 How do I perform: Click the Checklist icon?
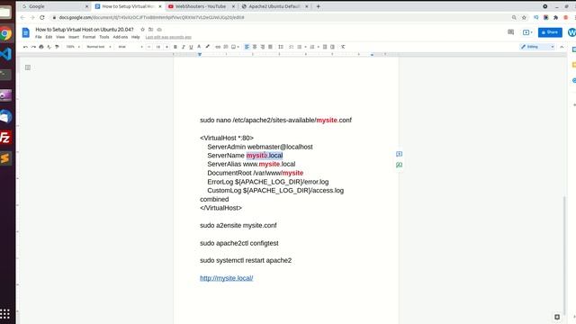pos(292,47)
